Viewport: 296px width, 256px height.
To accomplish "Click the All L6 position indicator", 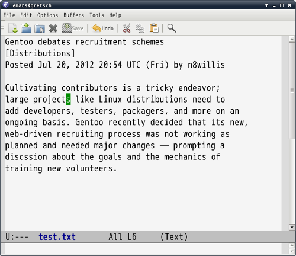I will pyautogui.click(x=123, y=236).
